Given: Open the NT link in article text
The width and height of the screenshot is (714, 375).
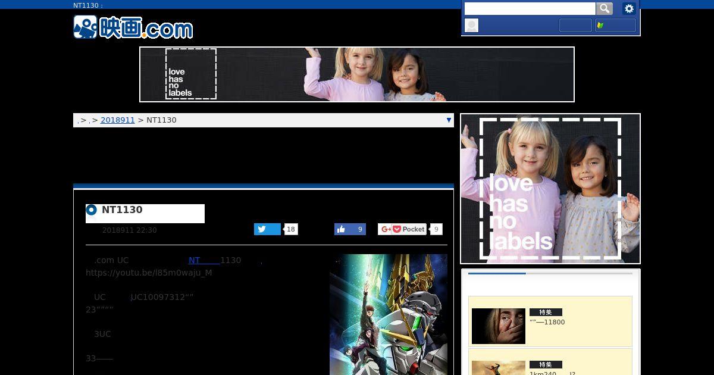Looking at the screenshot, I should (x=204, y=260).
